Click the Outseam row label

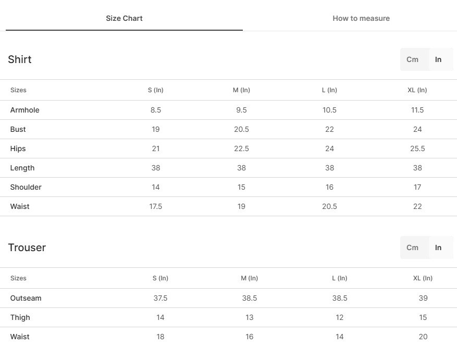coord(26,298)
